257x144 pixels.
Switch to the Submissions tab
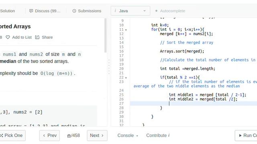(87, 11)
